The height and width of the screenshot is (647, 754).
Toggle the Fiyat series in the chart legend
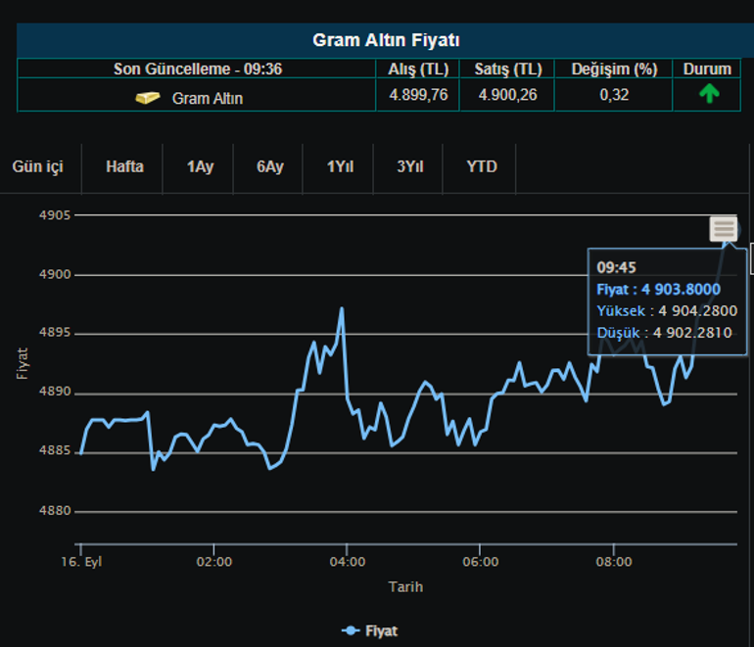[370, 630]
